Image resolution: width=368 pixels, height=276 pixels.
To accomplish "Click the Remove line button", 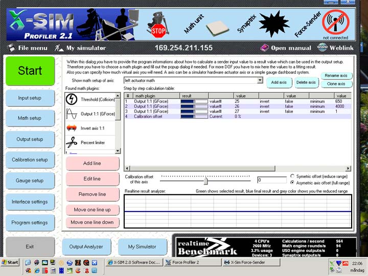I will point(93,194).
